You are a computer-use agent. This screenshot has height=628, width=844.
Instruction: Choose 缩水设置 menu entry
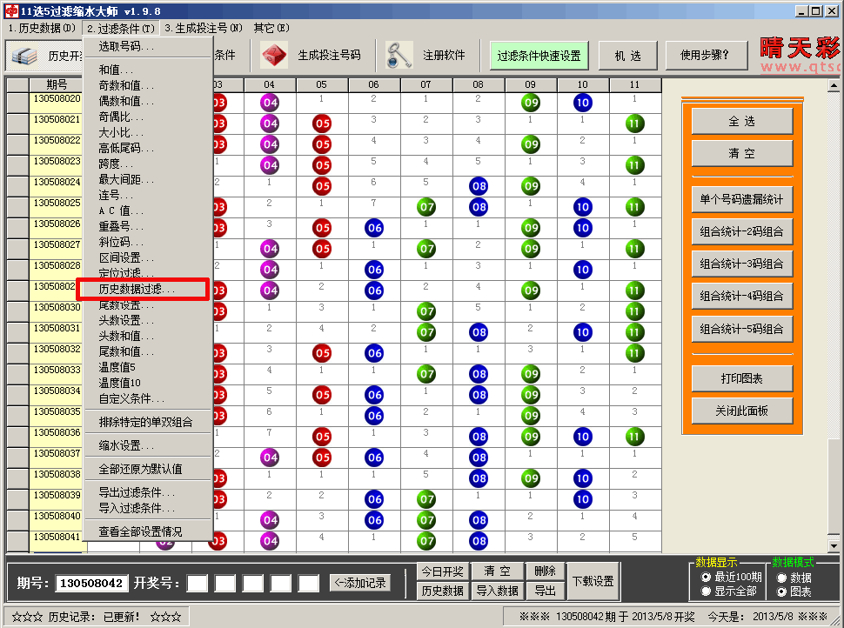click(148, 445)
